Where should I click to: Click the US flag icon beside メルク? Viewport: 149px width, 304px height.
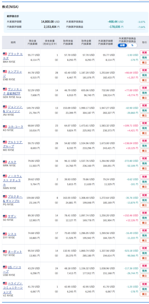[x=5, y=162]
